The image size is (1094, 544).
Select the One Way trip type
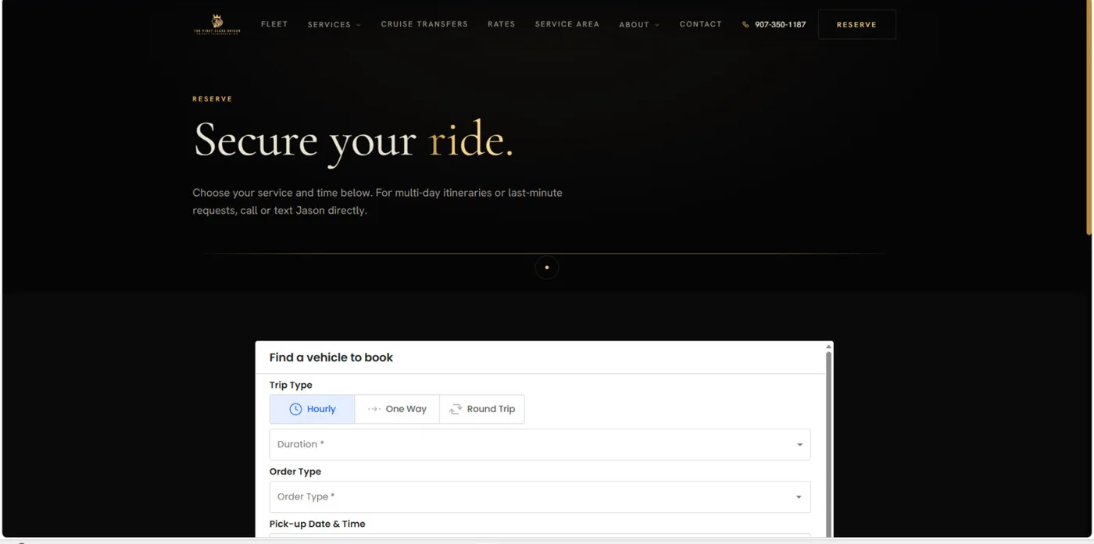pos(397,409)
